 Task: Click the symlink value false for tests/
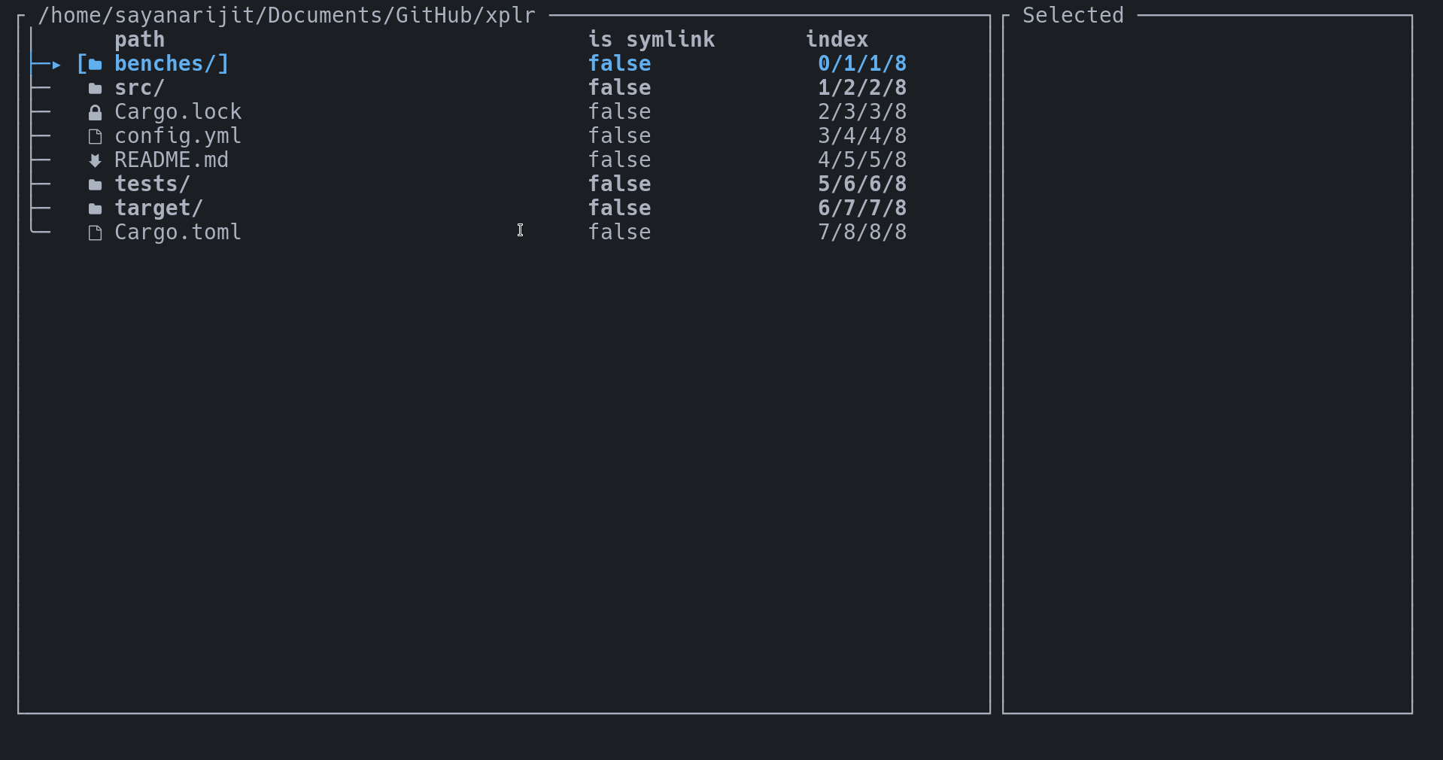pyautogui.click(x=620, y=184)
